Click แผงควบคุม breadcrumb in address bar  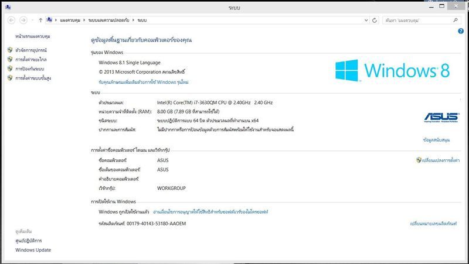point(70,20)
